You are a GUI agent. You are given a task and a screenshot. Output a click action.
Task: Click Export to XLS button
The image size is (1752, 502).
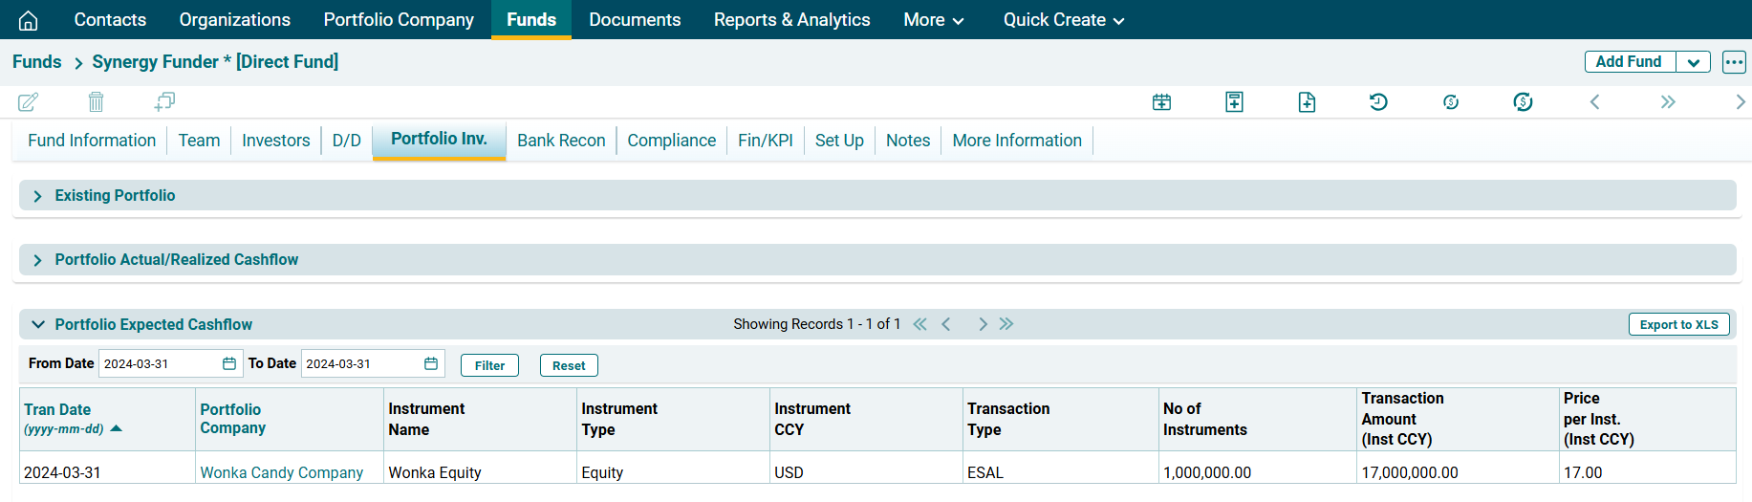1678,325
